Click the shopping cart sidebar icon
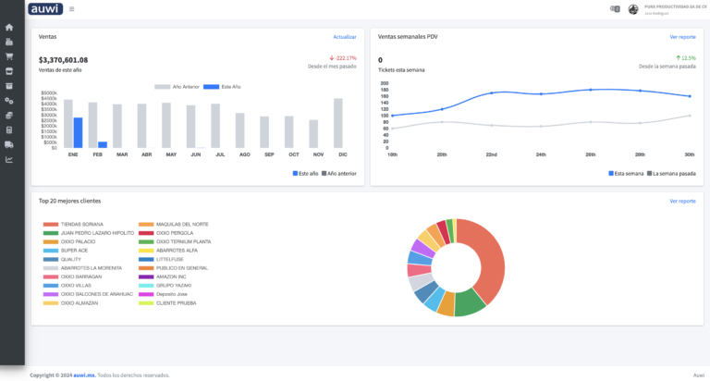Screen dimensions: 710x381 [x=9, y=55]
